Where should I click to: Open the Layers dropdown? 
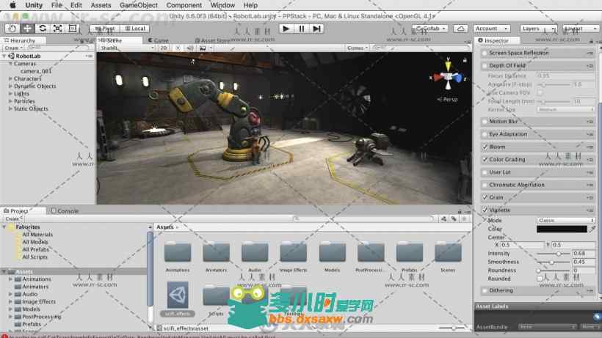pyautogui.click(x=539, y=29)
